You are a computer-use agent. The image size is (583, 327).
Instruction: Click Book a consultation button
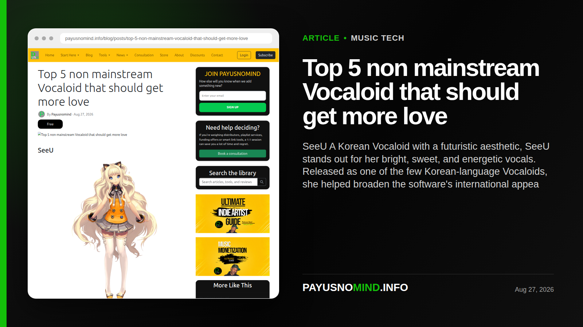click(232, 154)
